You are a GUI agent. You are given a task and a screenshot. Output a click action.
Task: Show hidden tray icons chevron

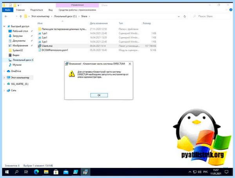click(190, 172)
